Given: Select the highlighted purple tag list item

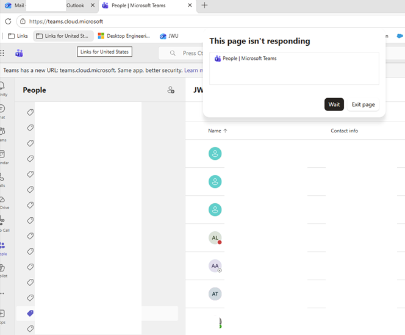Looking at the screenshot, I should tap(97, 314).
